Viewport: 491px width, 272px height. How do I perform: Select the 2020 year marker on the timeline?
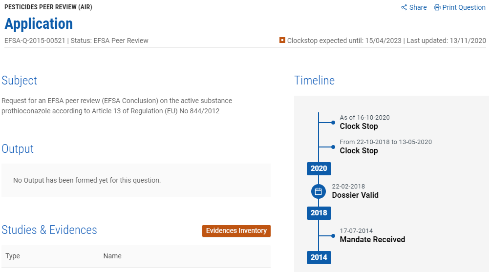tap(319, 168)
